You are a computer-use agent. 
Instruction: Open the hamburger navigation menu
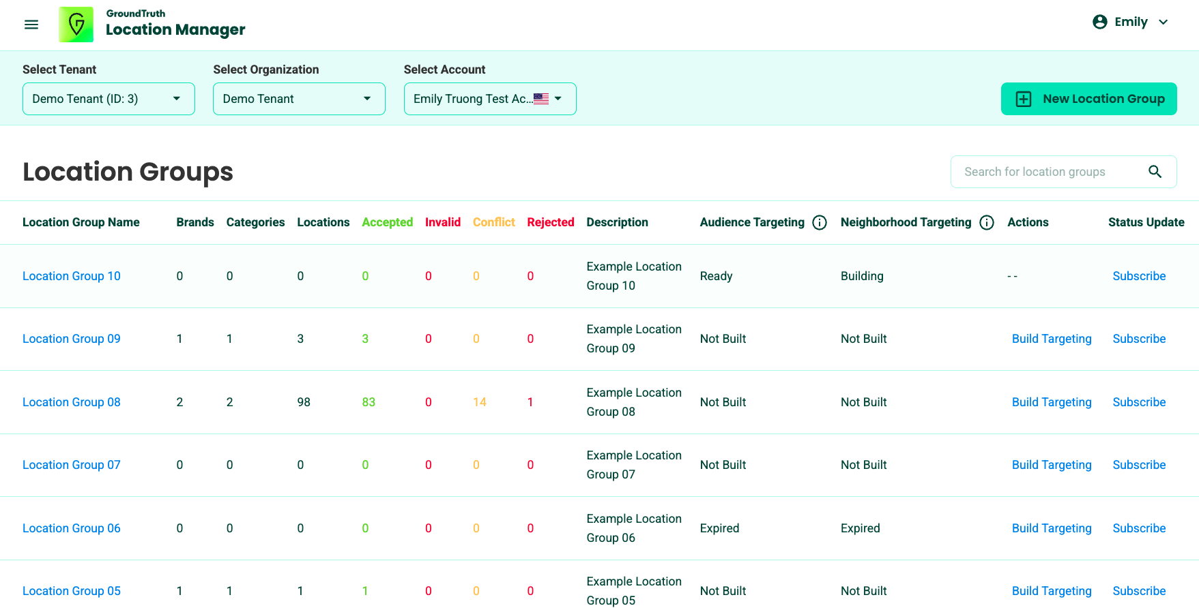click(x=31, y=25)
